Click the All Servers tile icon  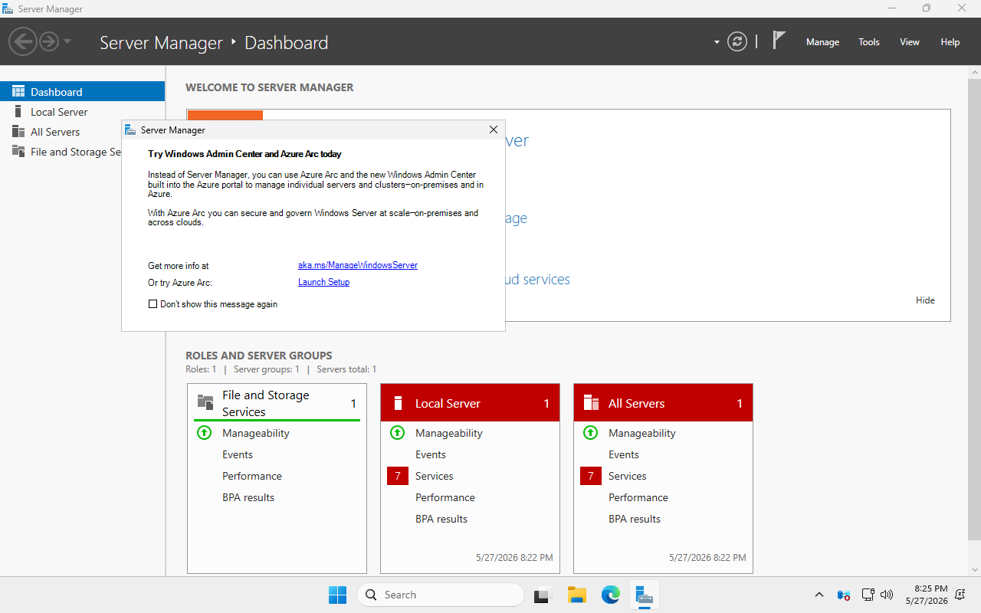coord(591,403)
